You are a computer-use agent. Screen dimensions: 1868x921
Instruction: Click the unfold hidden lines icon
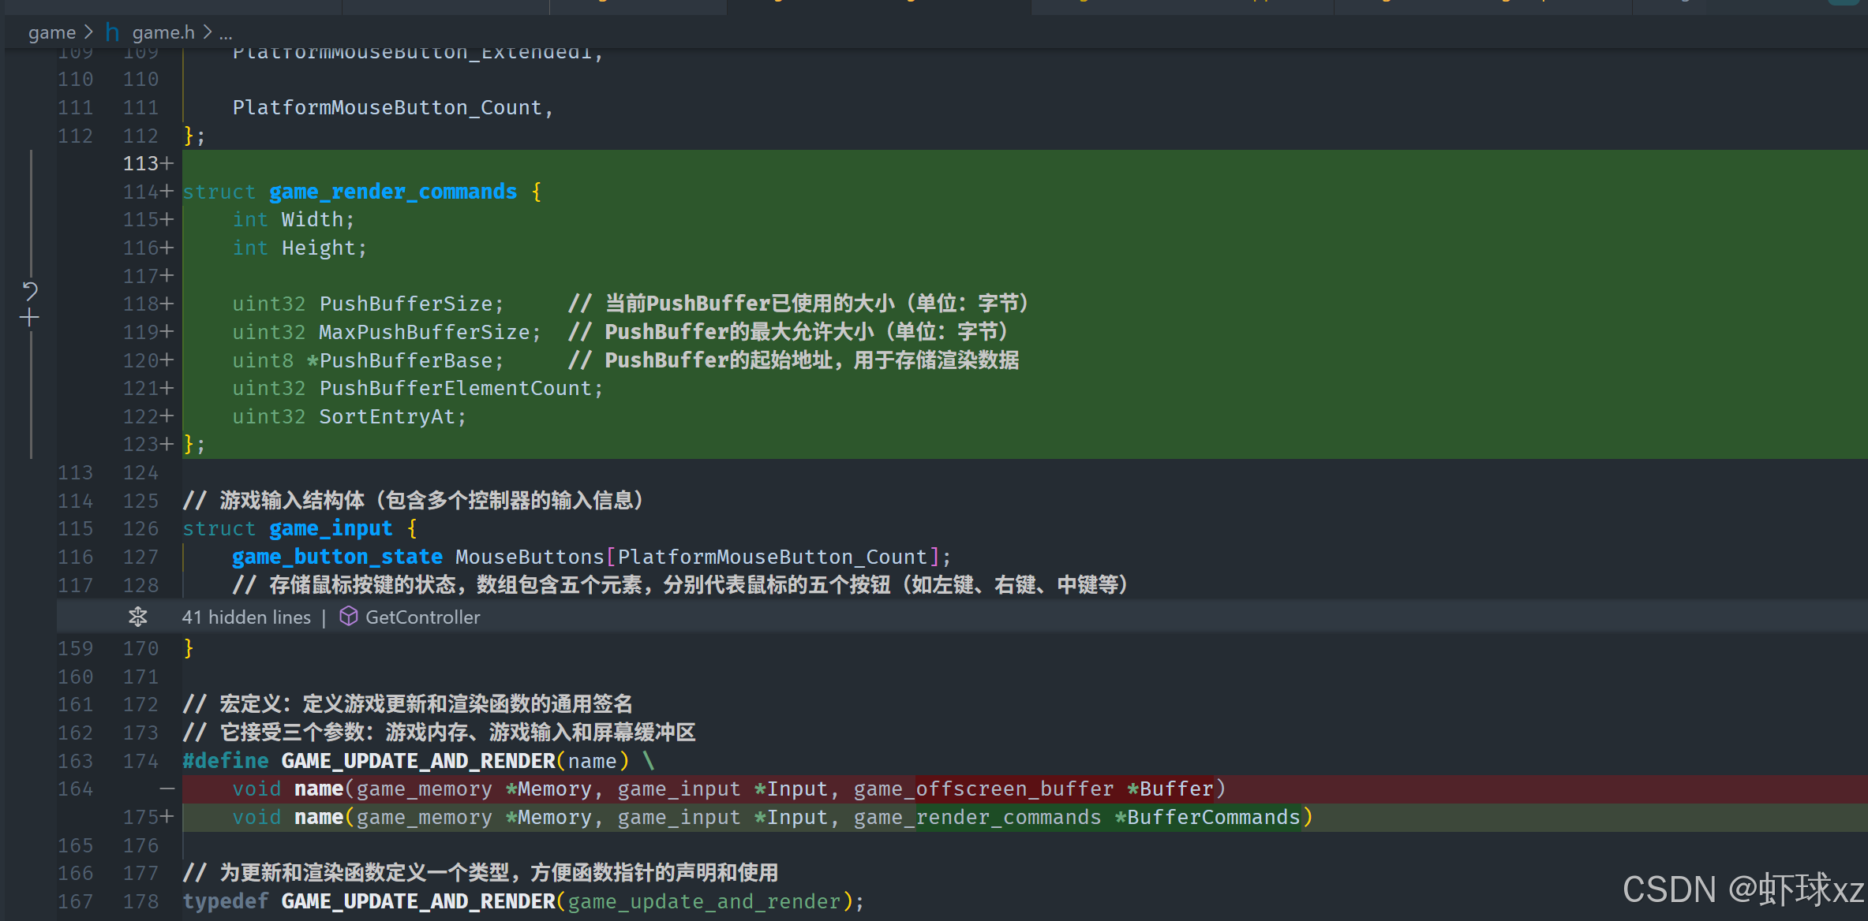pyautogui.click(x=138, y=617)
